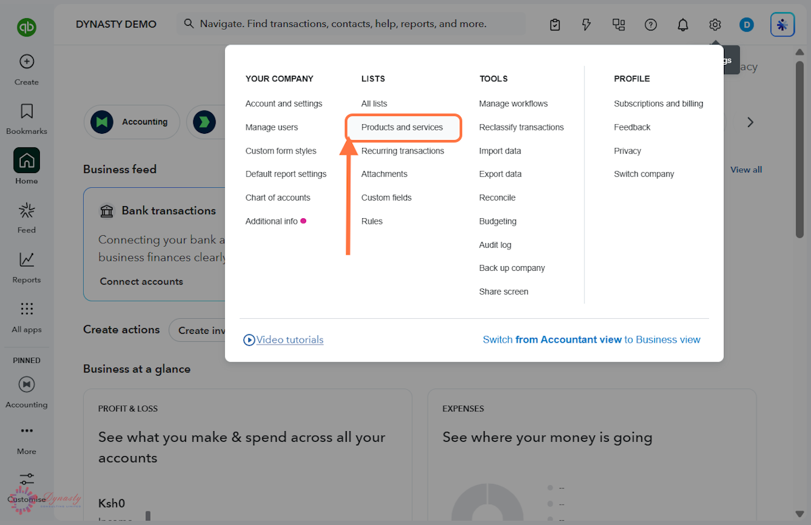Click the green arrow app chip icon
811x525 pixels.
(x=204, y=122)
